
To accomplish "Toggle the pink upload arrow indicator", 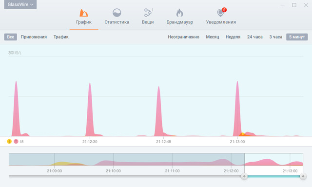I will tap(16, 142).
